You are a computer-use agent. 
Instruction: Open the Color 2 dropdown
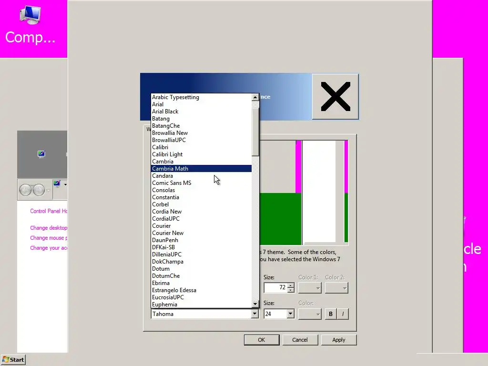pyautogui.click(x=336, y=288)
